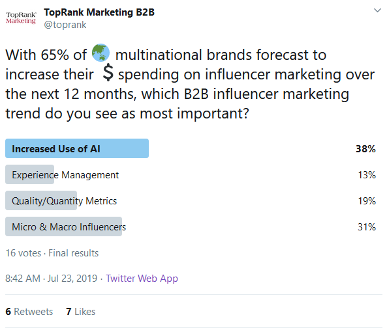Click the dollar sign emoji in the tweet
The height and width of the screenshot is (328, 387).
(x=108, y=72)
